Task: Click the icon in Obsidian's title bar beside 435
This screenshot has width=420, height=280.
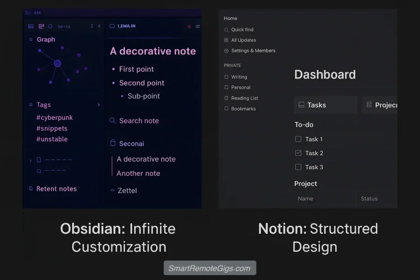Action: pos(28,13)
